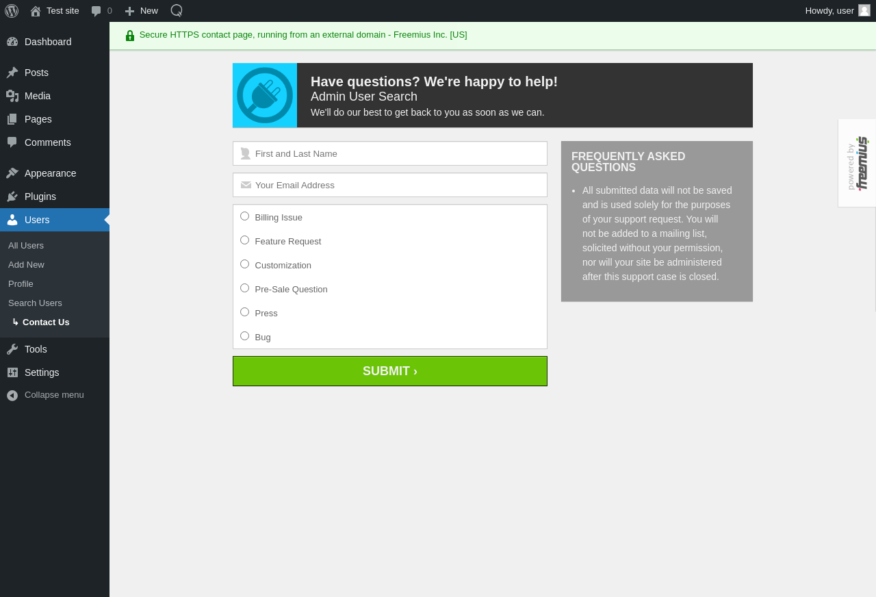Open the comments bubble in admin bar
The height and width of the screenshot is (597, 876).
point(96,11)
